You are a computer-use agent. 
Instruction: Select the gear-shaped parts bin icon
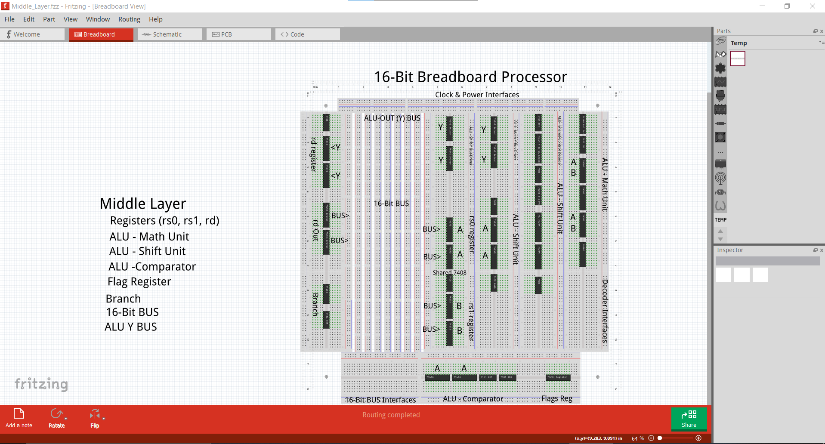(720, 68)
